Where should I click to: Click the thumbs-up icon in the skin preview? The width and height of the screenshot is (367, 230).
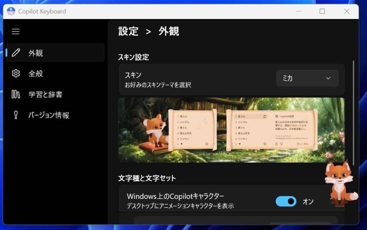click(276, 144)
